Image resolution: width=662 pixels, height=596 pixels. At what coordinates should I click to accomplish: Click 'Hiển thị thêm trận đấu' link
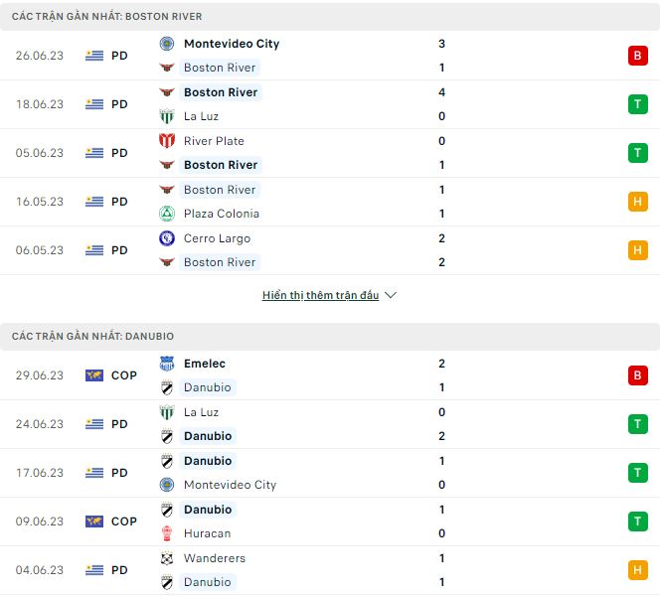[320, 296]
